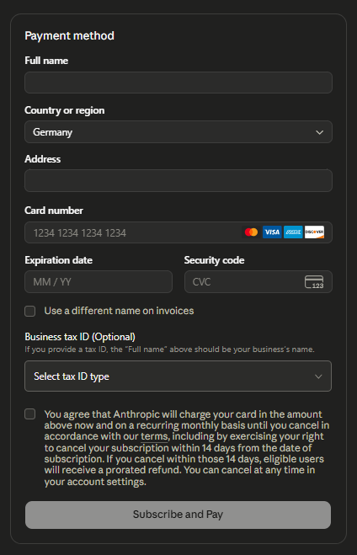Click the chevron beside Germany
Image resolution: width=357 pixels, height=555 pixels.
pos(319,132)
